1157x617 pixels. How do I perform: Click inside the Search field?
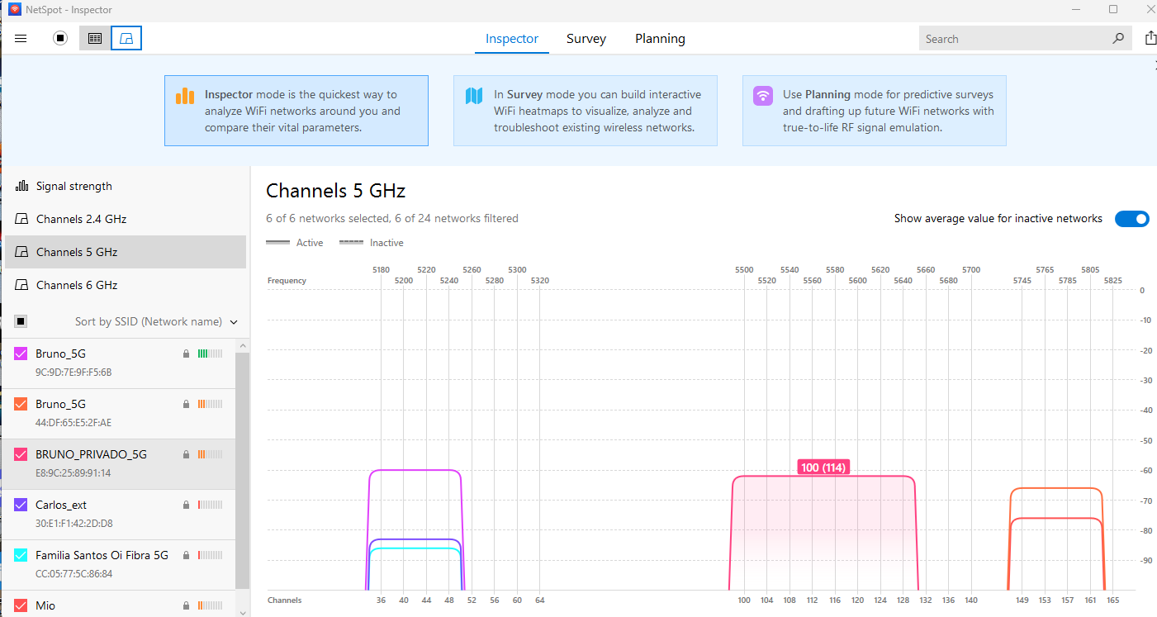tap(1014, 38)
